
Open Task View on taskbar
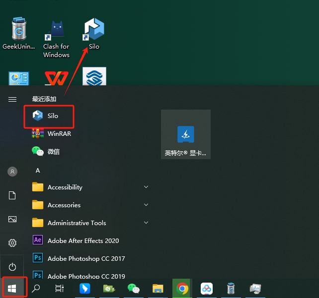pos(60,289)
